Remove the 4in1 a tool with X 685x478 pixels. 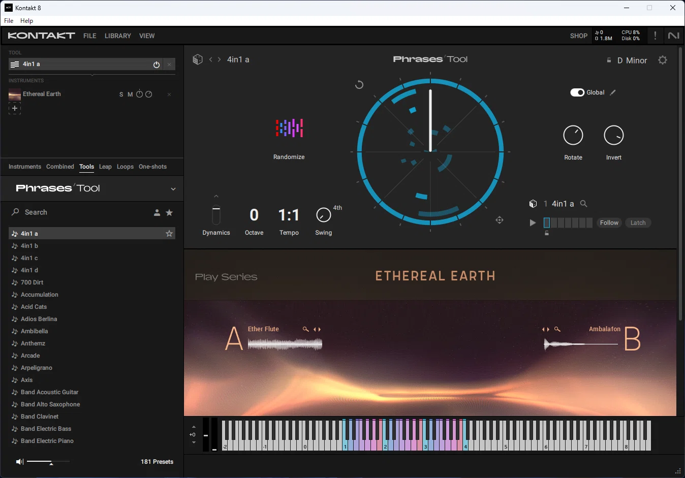tap(169, 65)
